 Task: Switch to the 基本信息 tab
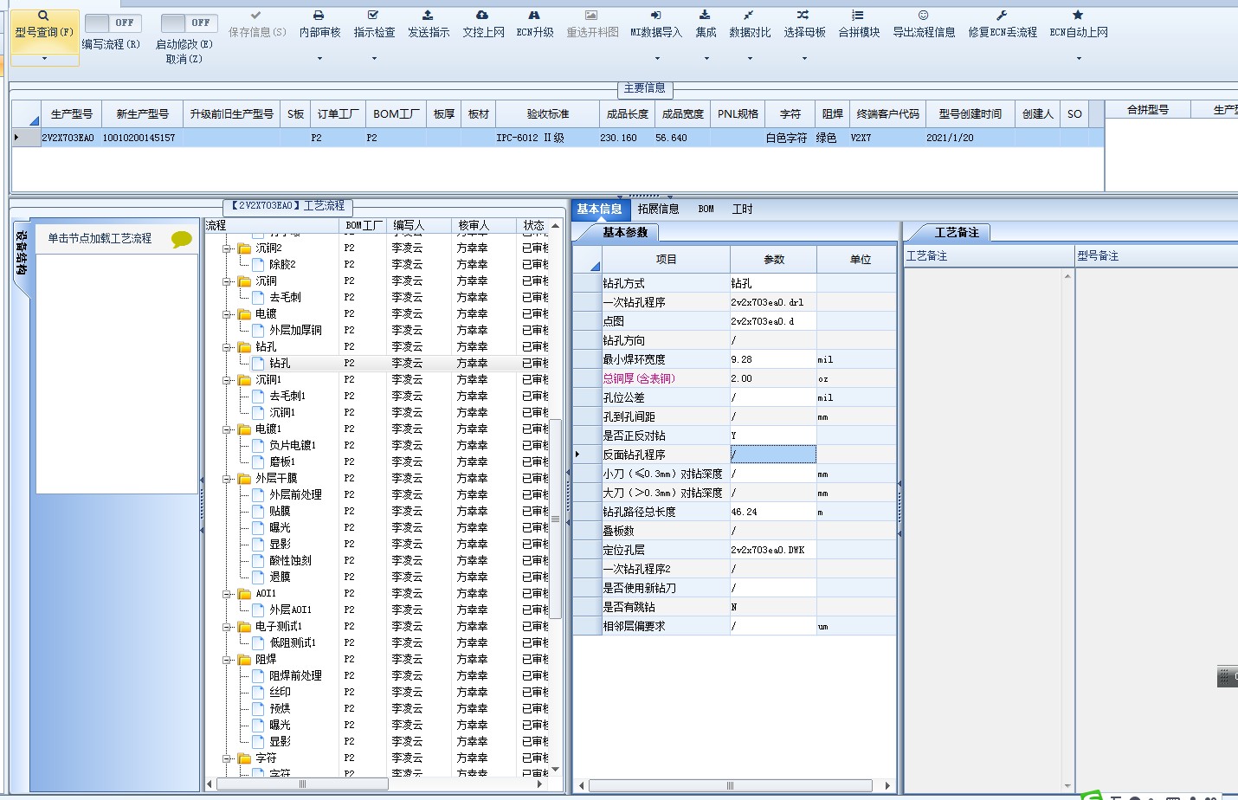click(x=599, y=209)
